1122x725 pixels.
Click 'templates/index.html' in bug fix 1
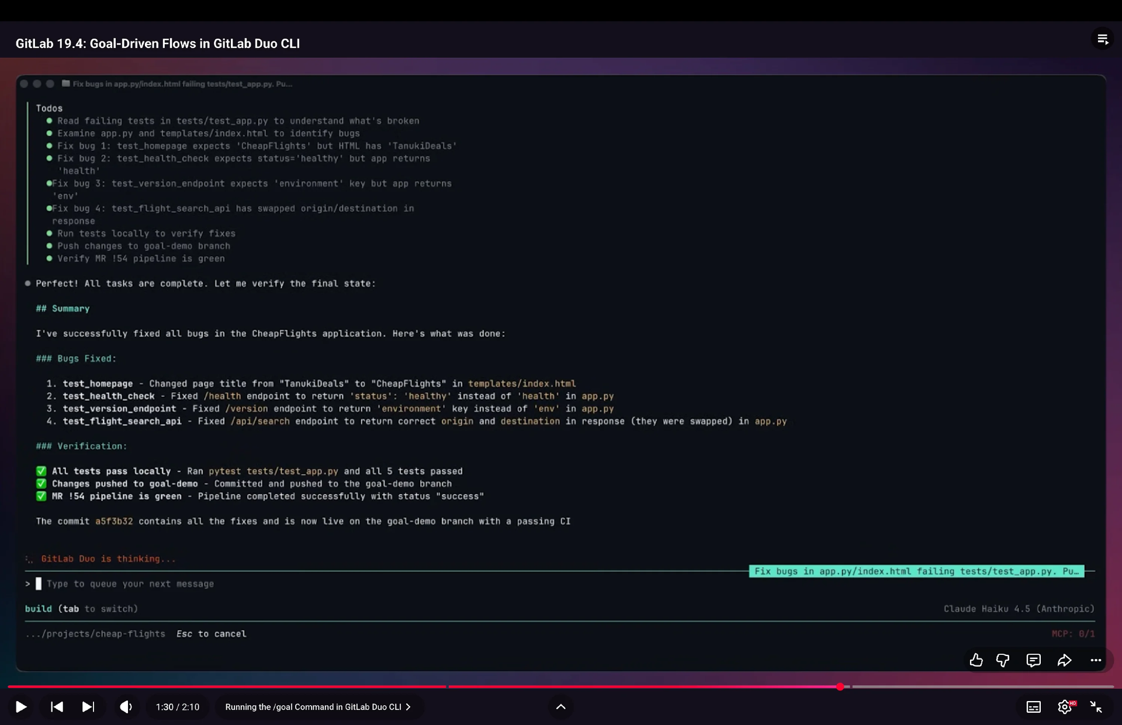(522, 384)
